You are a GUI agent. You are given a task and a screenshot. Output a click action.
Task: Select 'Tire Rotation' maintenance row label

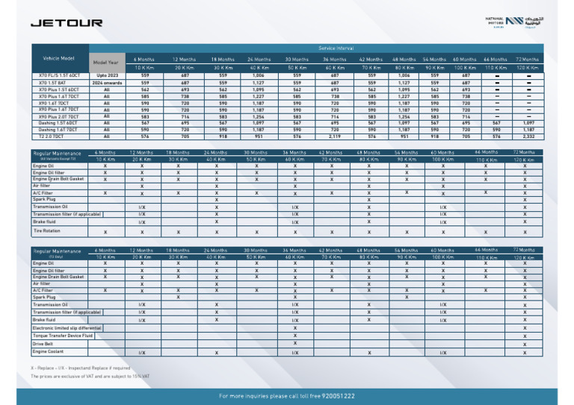pyautogui.click(x=47, y=230)
